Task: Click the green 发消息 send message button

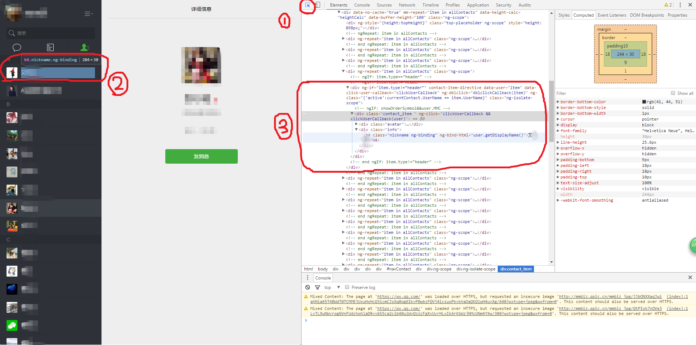Action: (x=202, y=156)
